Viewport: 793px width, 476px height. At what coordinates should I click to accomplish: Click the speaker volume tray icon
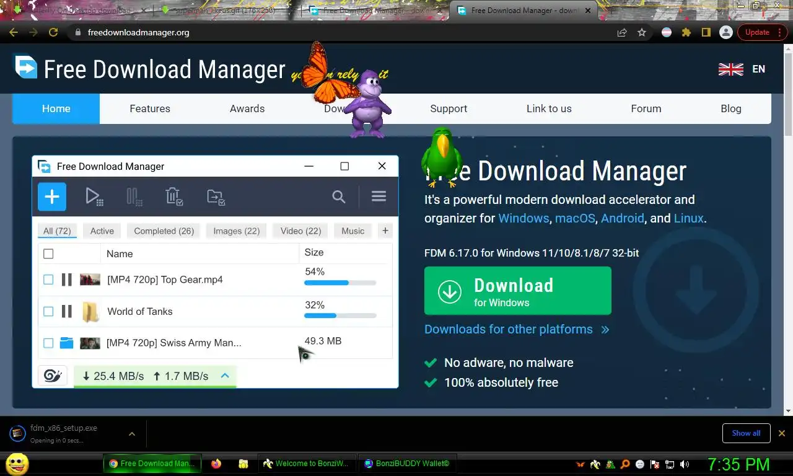(x=685, y=464)
